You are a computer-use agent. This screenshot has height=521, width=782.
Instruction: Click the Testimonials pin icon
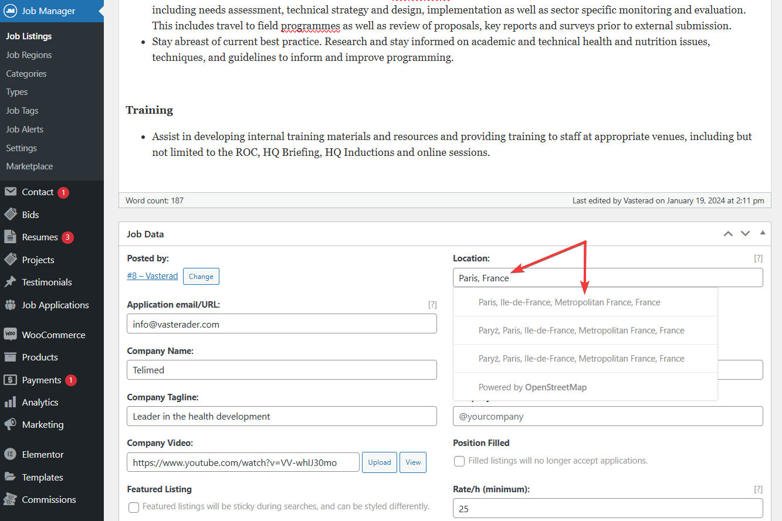tap(10, 282)
